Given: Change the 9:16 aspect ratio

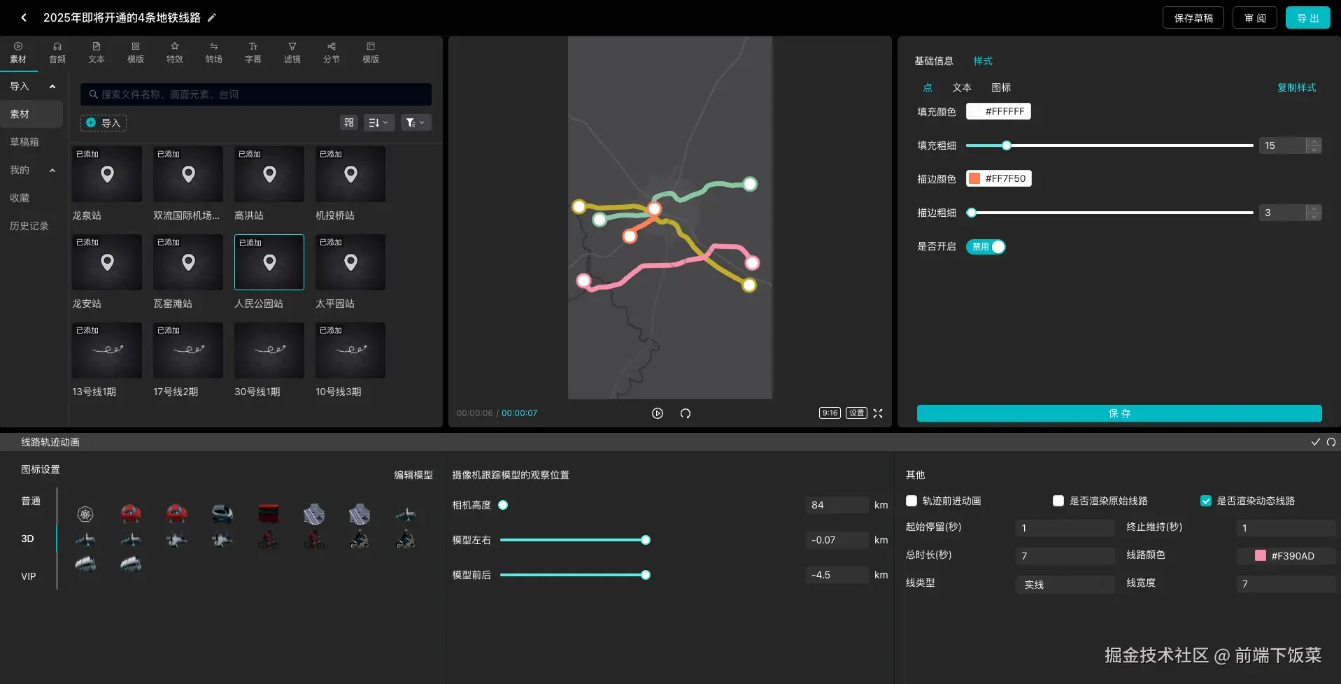Looking at the screenshot, I should (x=830, y=413).
